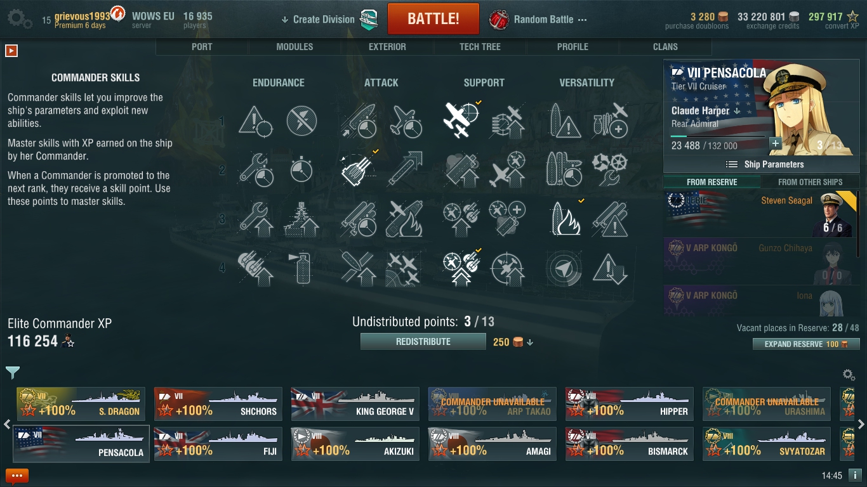Choose the radar compass skill in row four

(564, 268)
